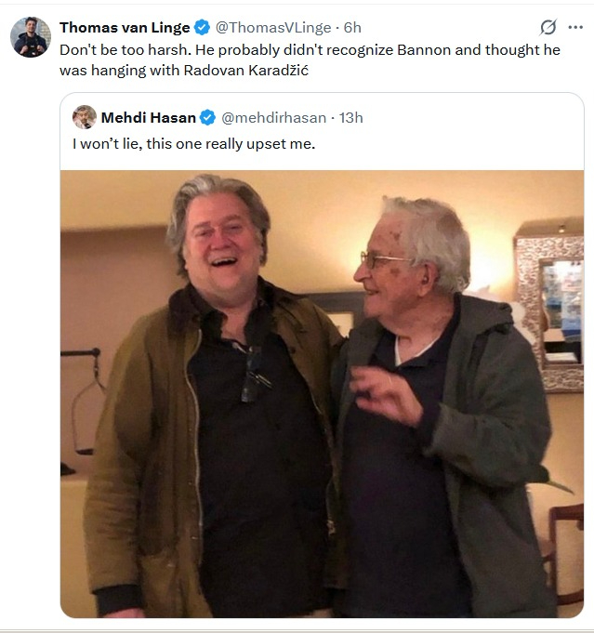
Task: Open the quoted text "I won't lie"
Action: (x=109, y=145)
